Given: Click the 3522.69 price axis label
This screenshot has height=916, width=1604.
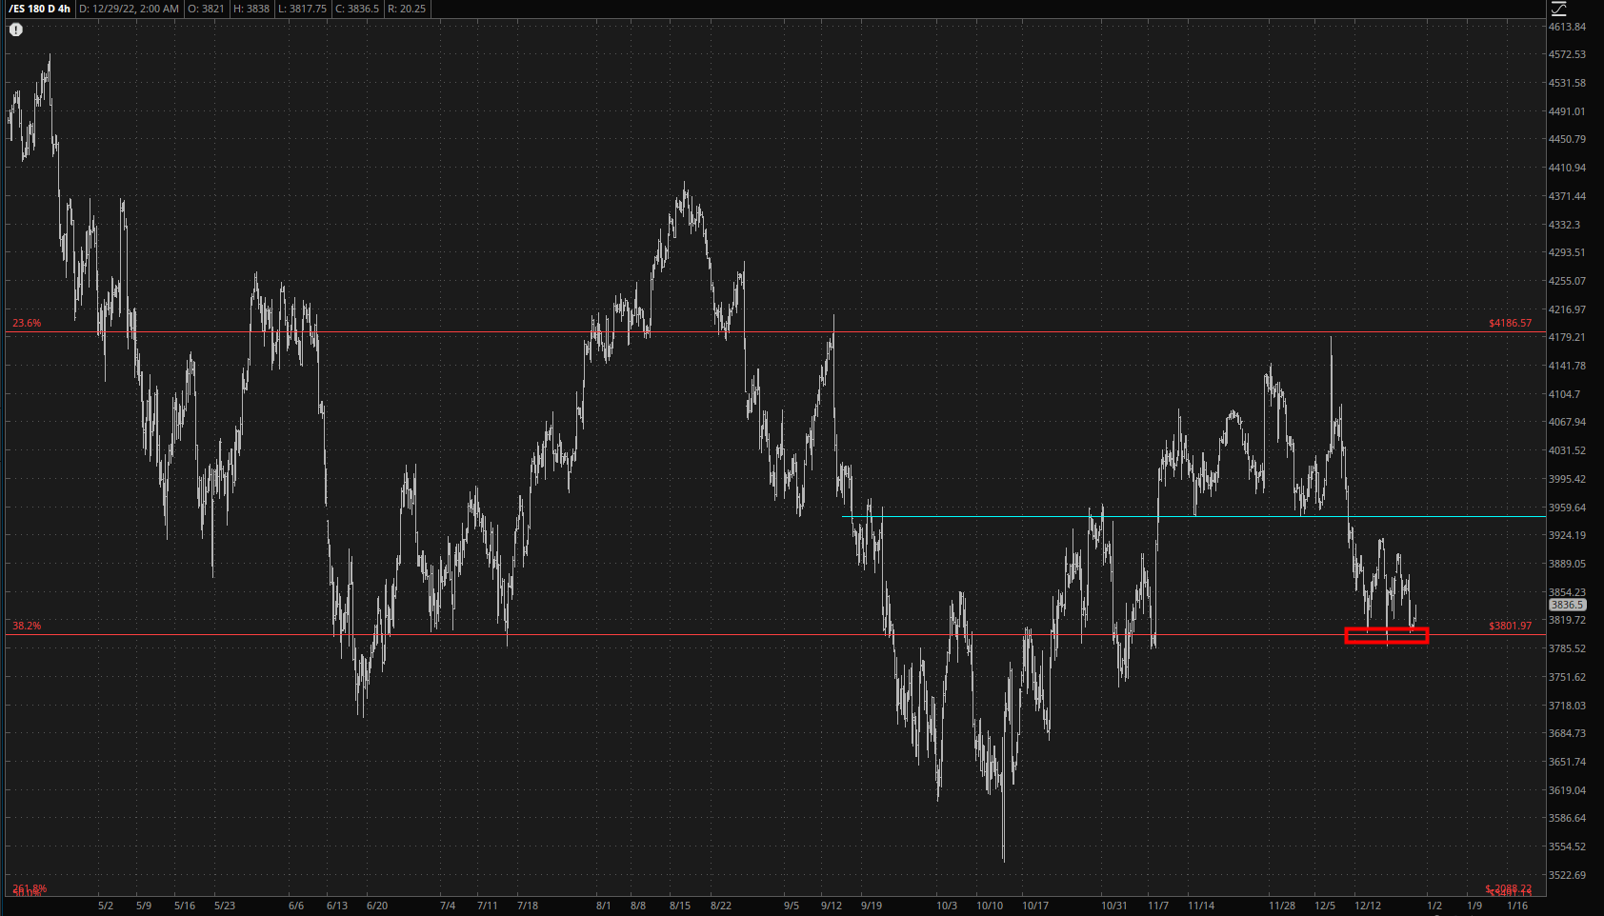Looking at the screenshot, I should point(1567,875).
